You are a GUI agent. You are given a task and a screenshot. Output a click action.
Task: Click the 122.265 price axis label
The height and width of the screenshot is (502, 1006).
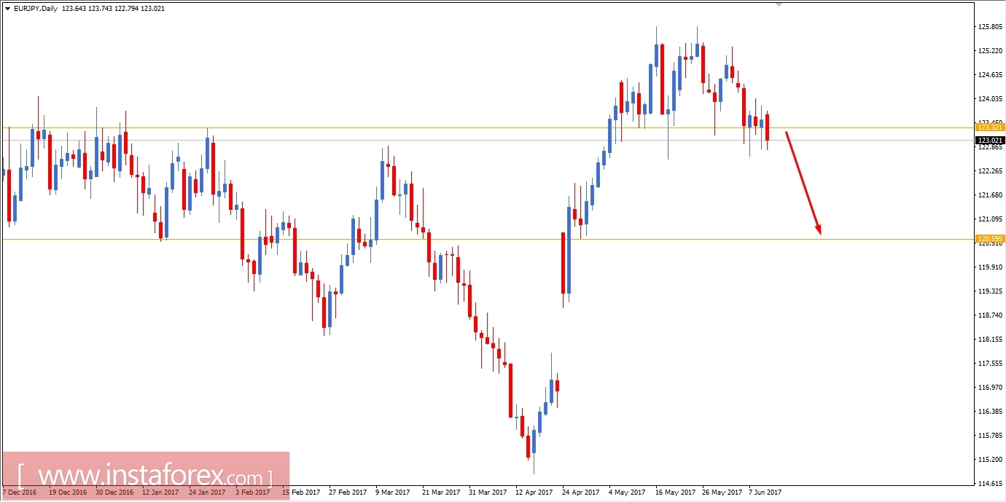pos(991,171)
